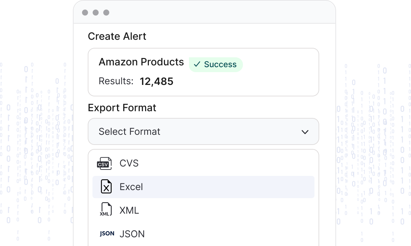
Task: Click the green Success status badge
Action: (x=216, y=64)
